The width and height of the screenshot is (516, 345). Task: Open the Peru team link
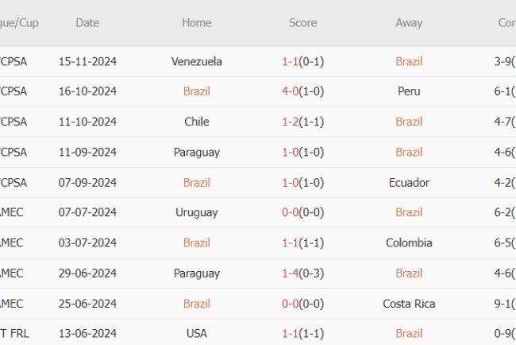(x=409, y=91)
